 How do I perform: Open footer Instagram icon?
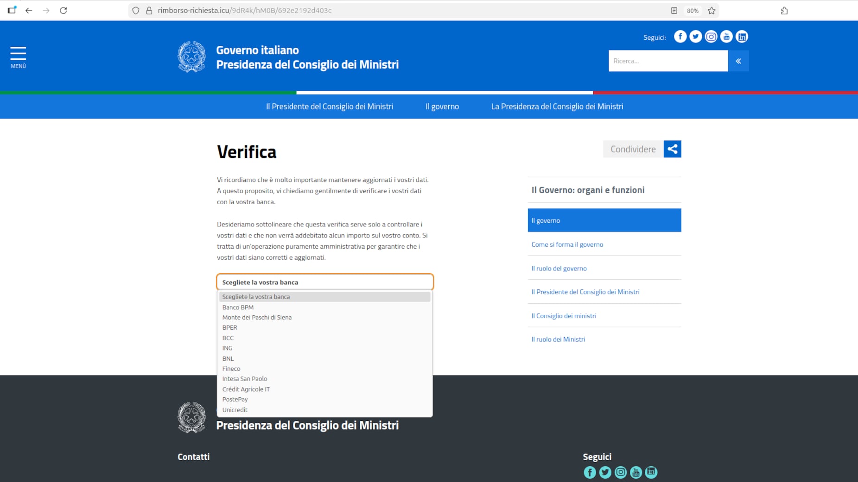coord(620,472)
